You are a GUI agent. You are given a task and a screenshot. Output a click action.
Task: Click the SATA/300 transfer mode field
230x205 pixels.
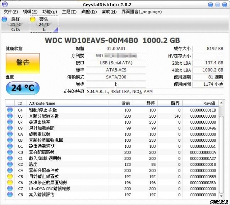click(116, 77)
